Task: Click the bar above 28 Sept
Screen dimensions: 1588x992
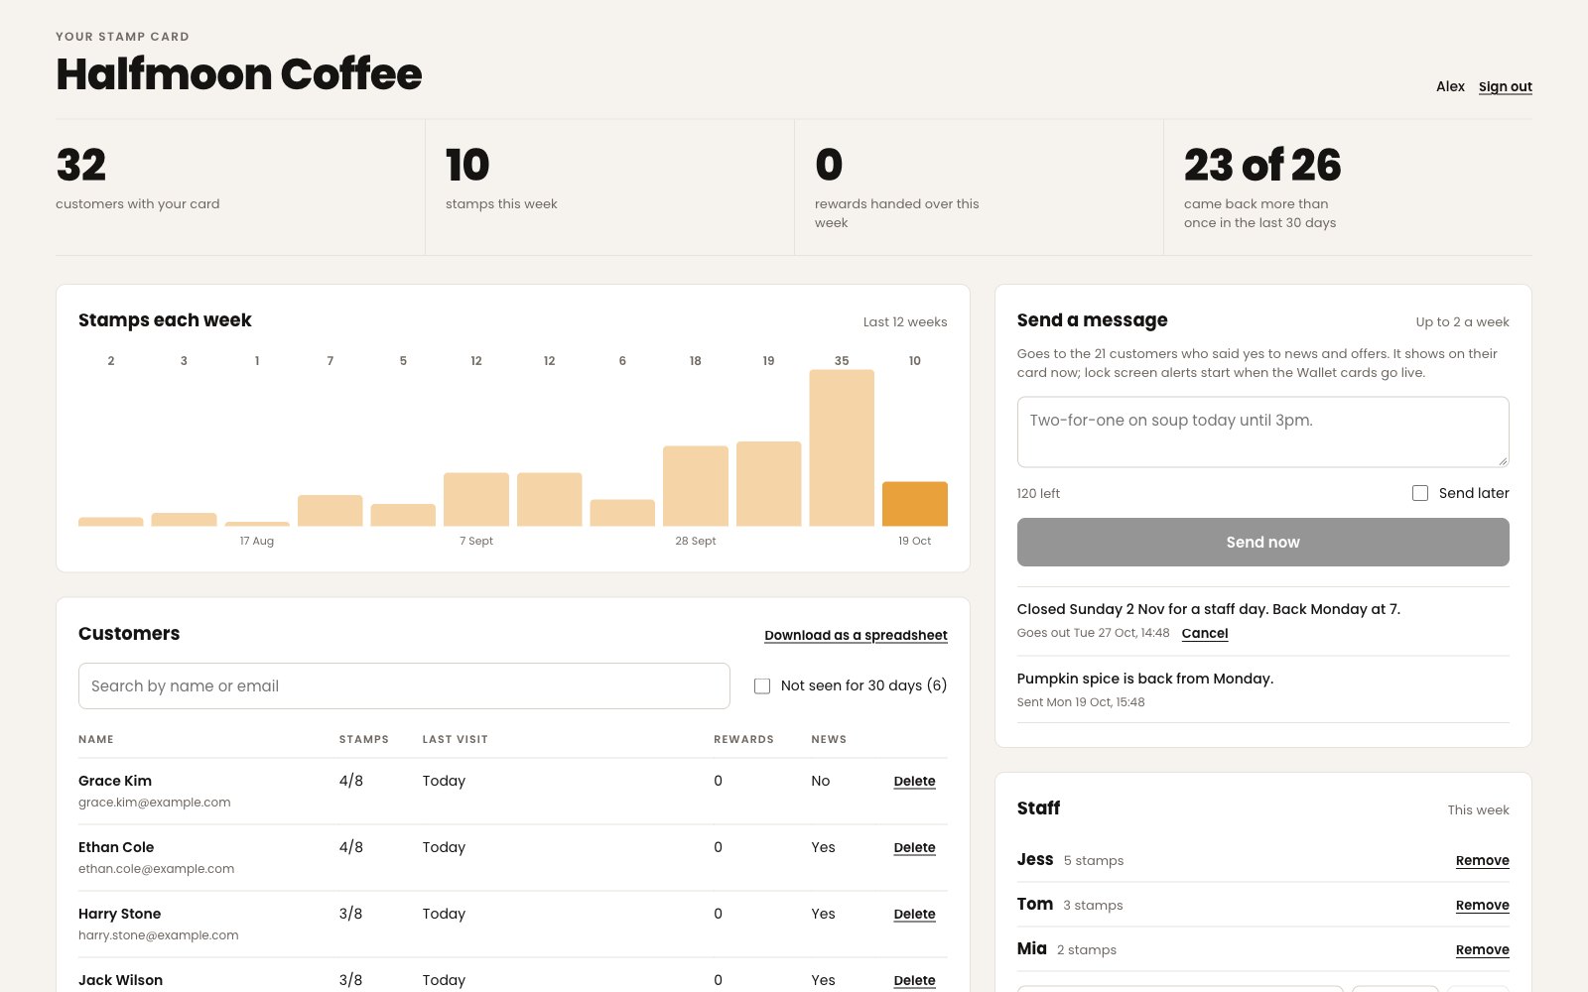Action: point(696,486)
